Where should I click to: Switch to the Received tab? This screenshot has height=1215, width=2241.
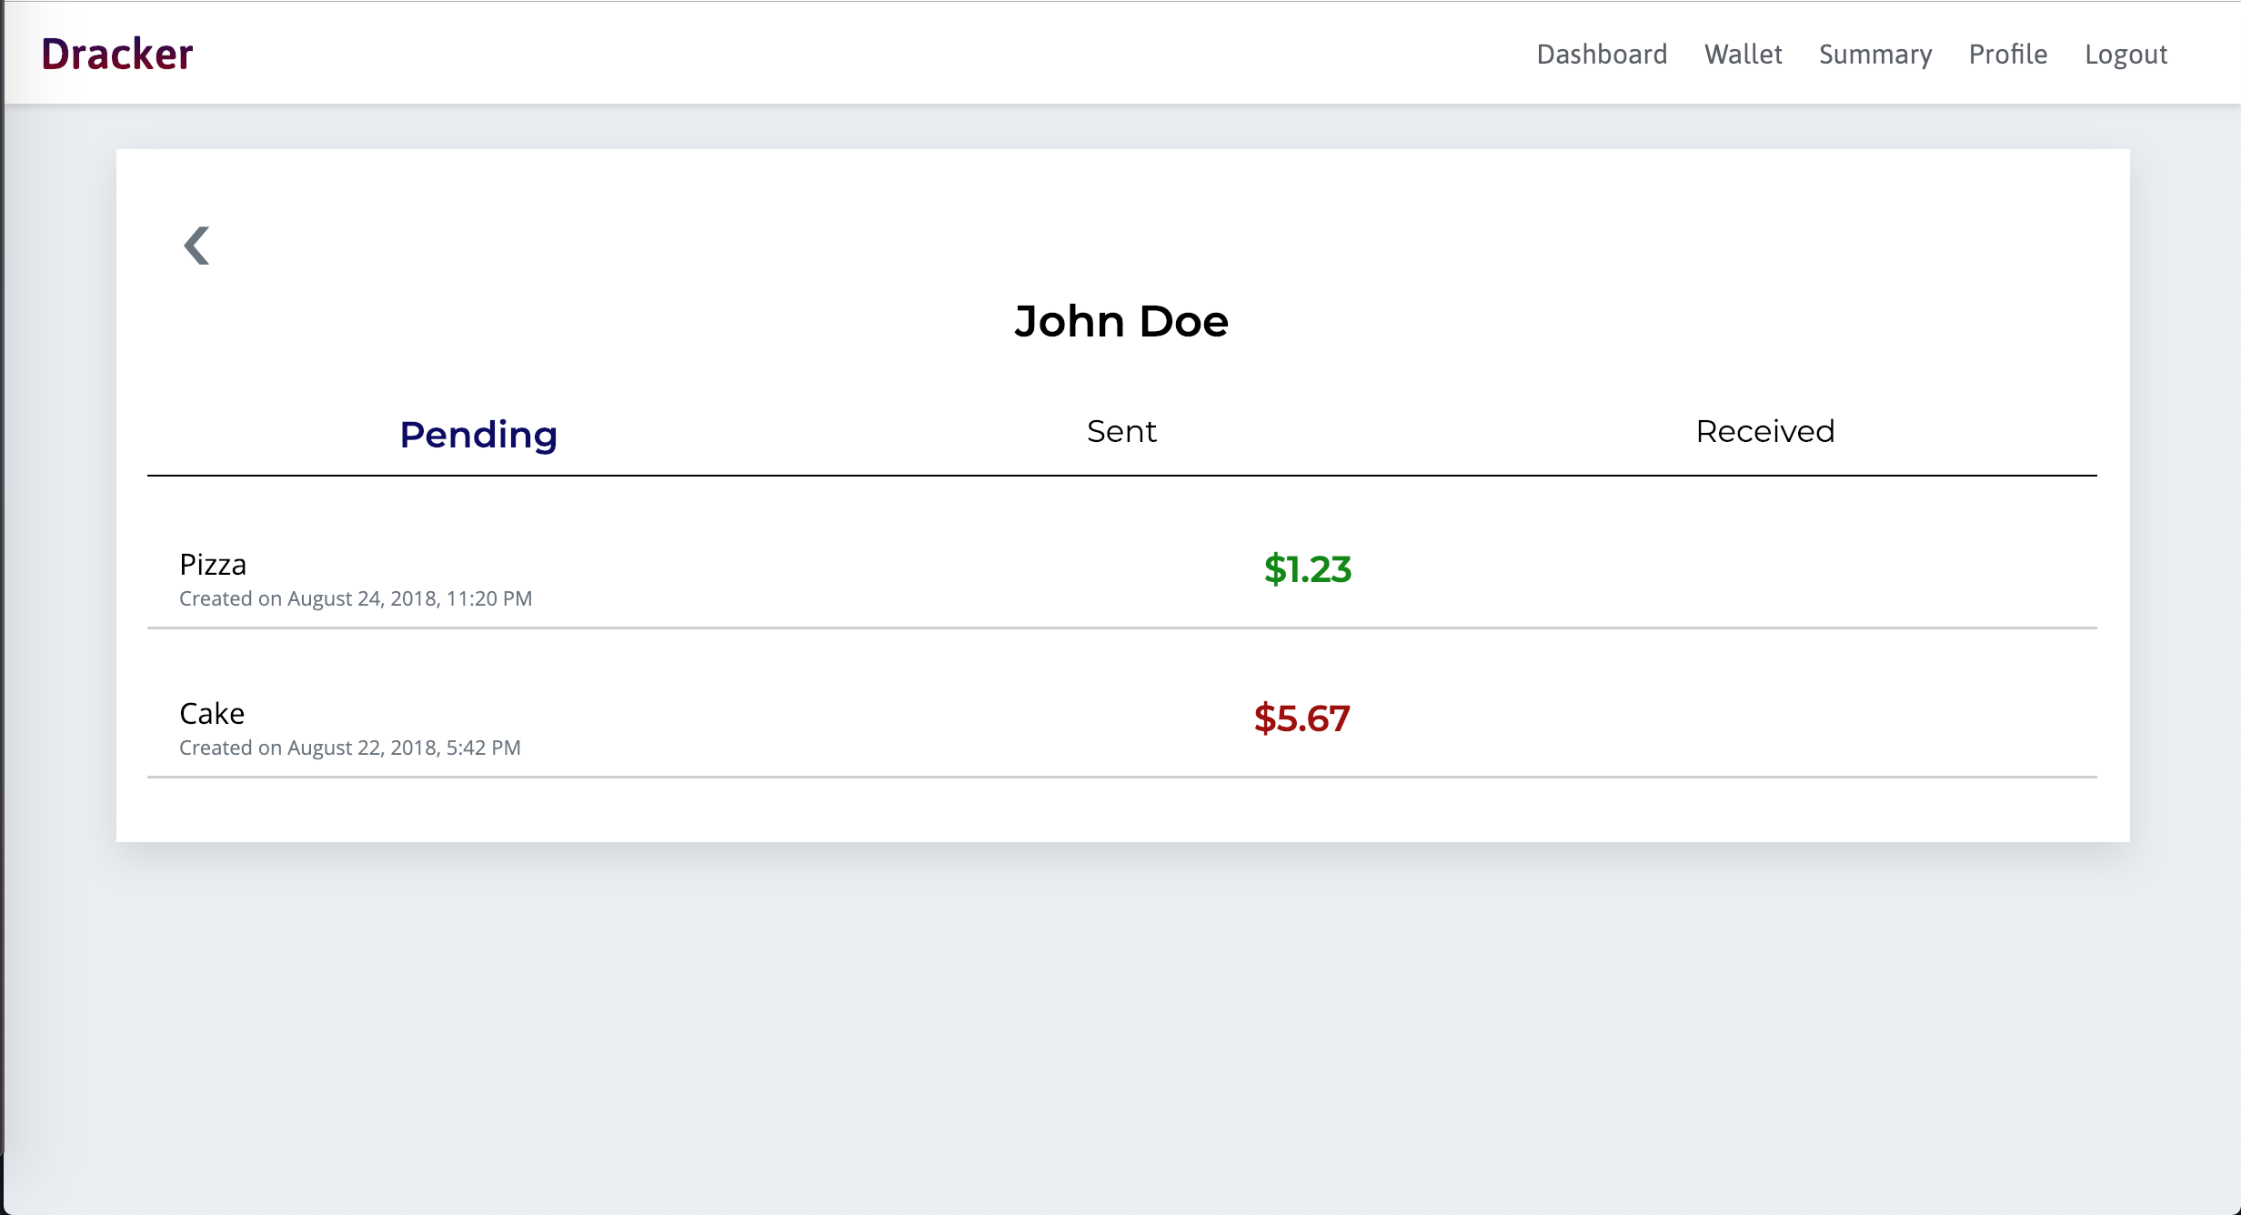pos(1764,431)
